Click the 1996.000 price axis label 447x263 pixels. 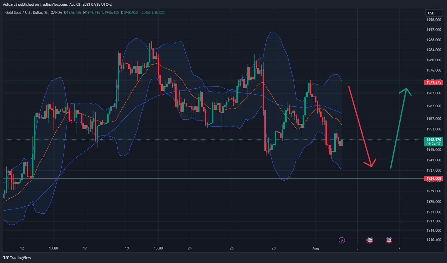click(x=434, y=20)
